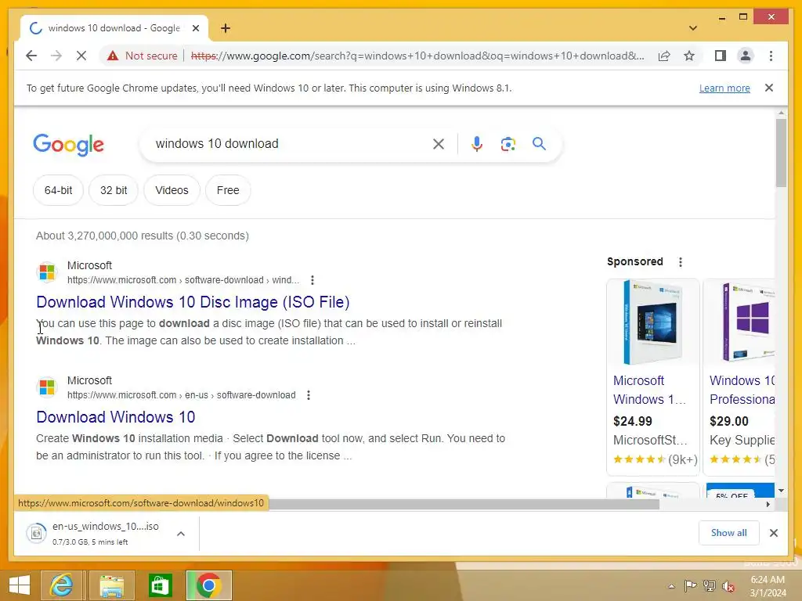Open the Windows Start button
This screenshot has height=601, width=802.
point(20,585)
